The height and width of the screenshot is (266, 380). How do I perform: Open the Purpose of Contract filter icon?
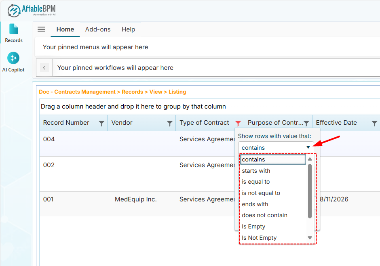coord(306,124)
